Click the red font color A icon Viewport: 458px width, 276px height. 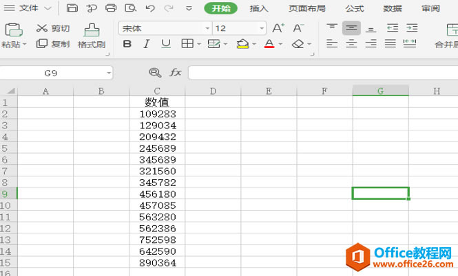click(269, 44)
